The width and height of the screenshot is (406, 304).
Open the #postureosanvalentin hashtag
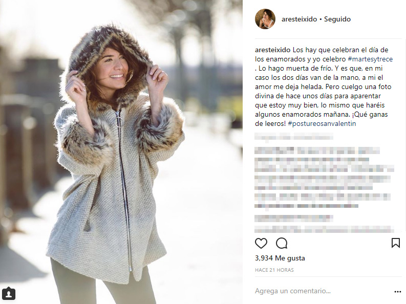click(x=322, y=124)
